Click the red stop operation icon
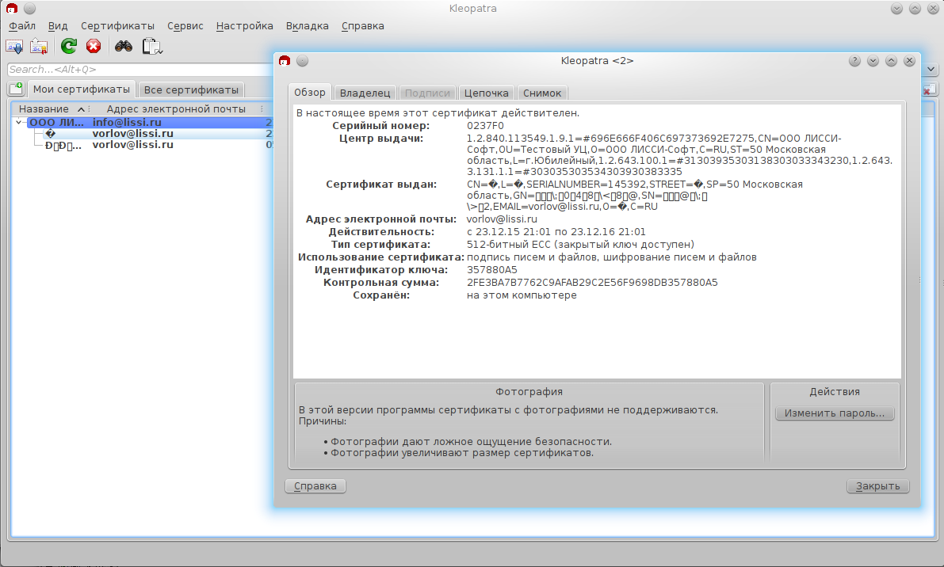This screenshot has width=944, height=567. pyautogui.click(x=93, y=46)
